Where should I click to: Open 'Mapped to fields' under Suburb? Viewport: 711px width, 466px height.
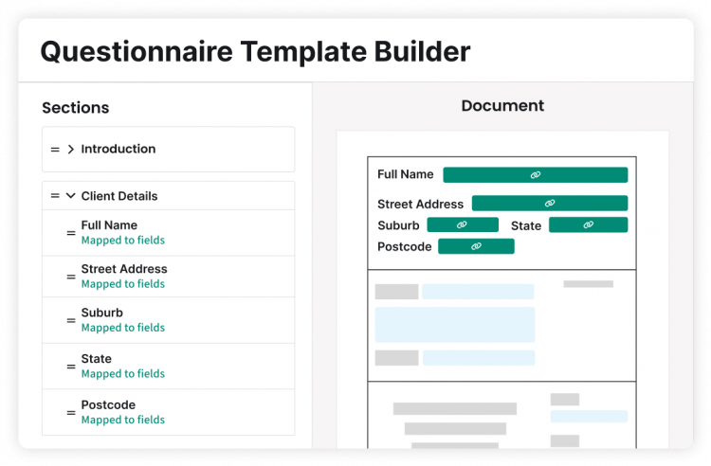coord(123,328)
